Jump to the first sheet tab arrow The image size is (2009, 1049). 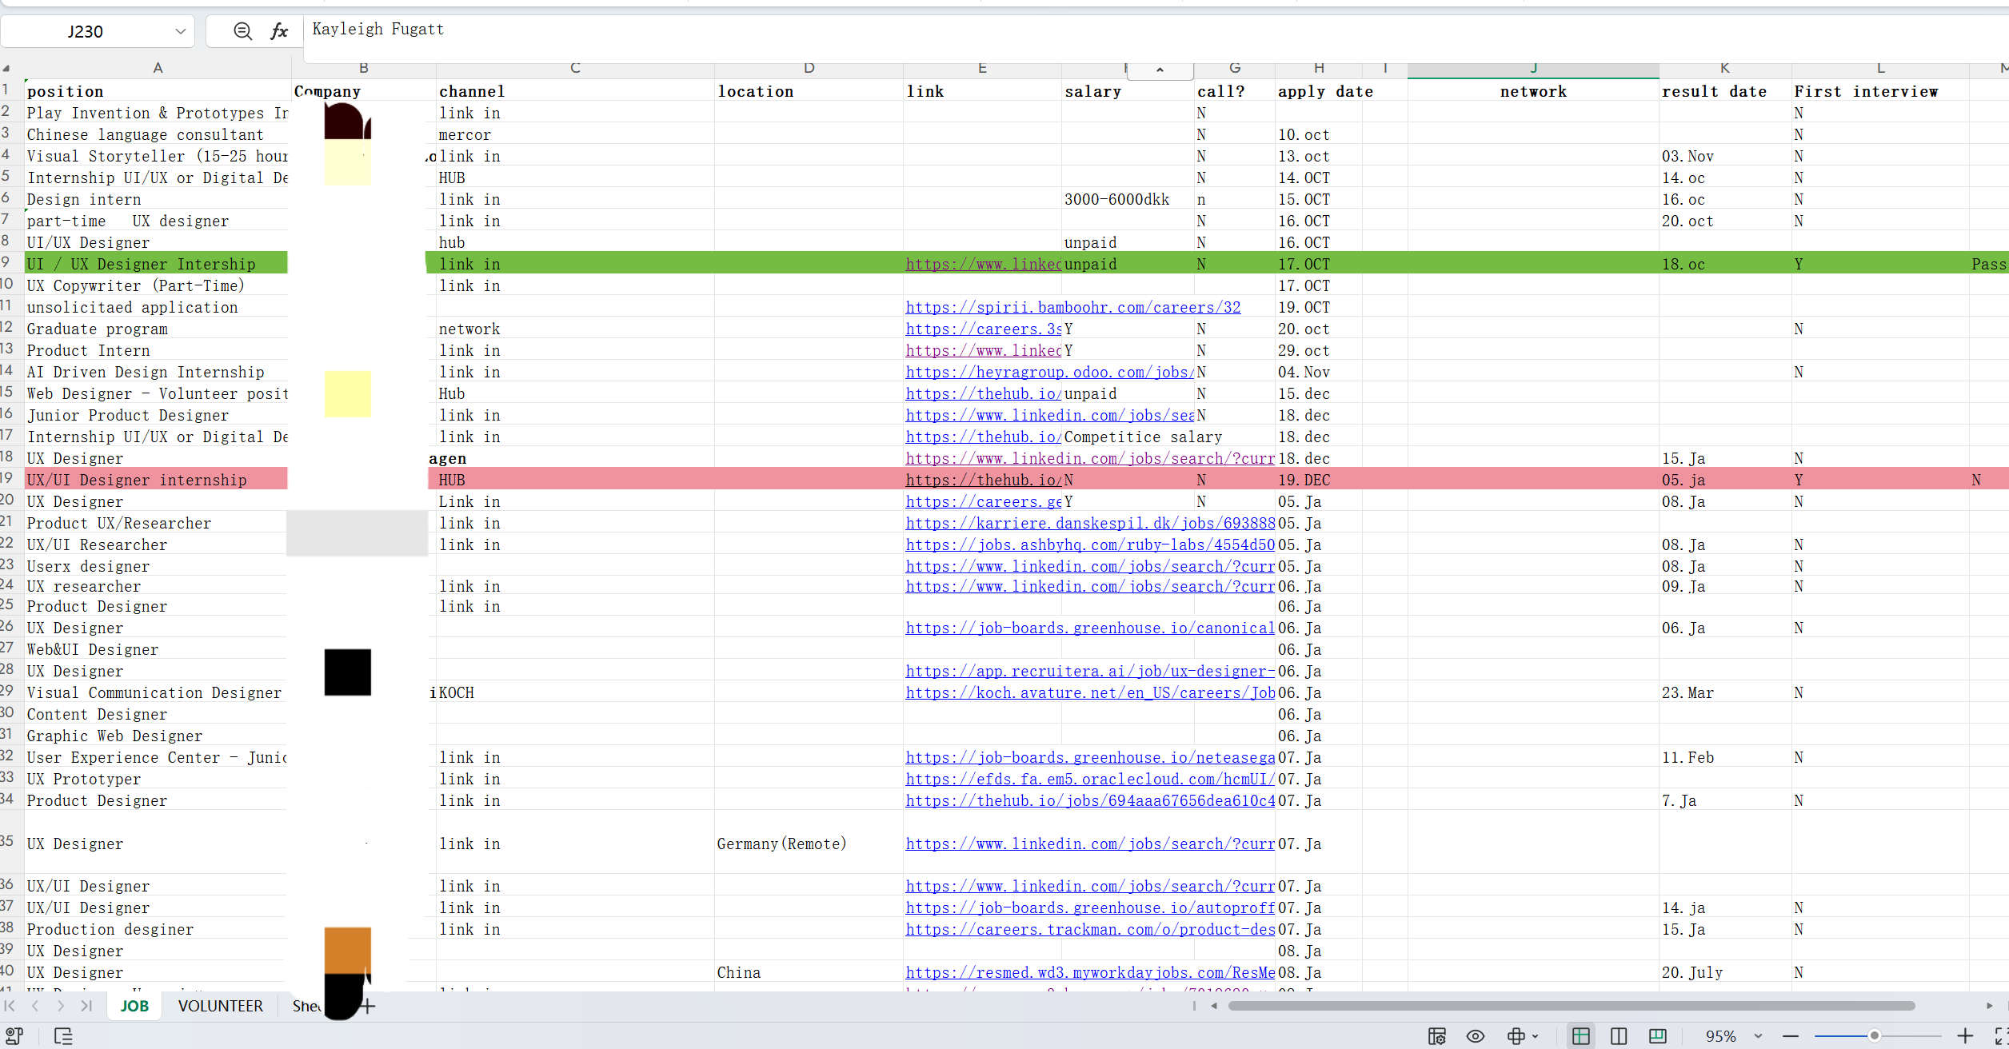(x=10, y=1006)
